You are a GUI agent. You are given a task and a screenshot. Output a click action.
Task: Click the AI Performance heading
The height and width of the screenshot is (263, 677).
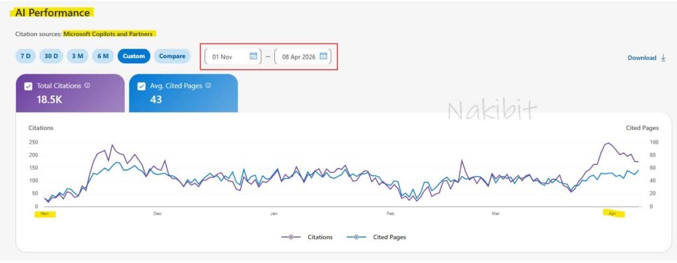[52, 13]
